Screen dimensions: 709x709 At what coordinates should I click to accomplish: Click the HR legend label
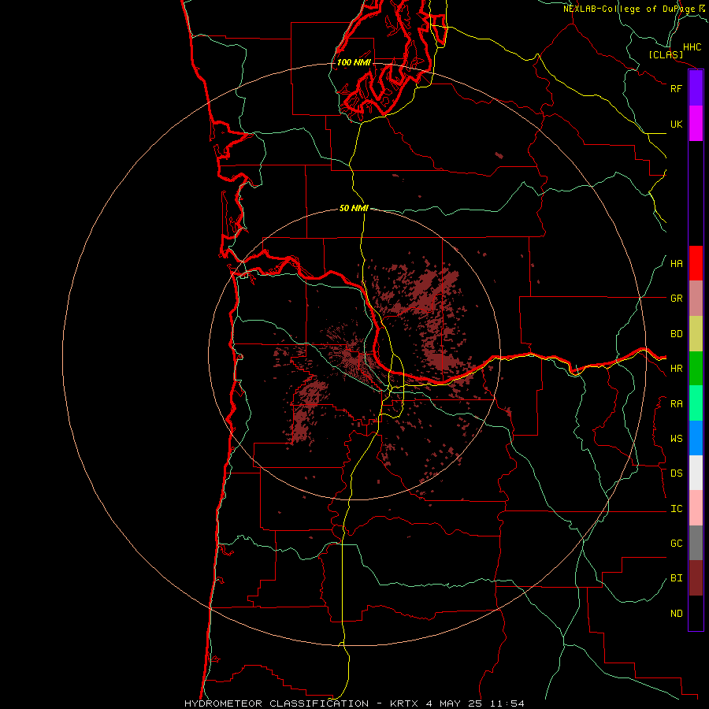(677, 369)
